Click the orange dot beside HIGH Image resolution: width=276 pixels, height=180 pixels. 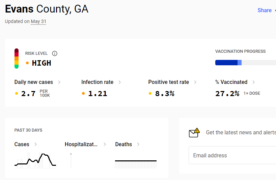click(x=27, y=63)
